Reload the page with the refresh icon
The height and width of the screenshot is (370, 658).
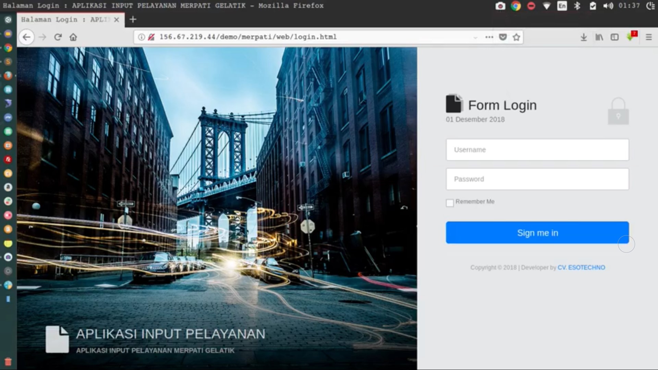58,37
